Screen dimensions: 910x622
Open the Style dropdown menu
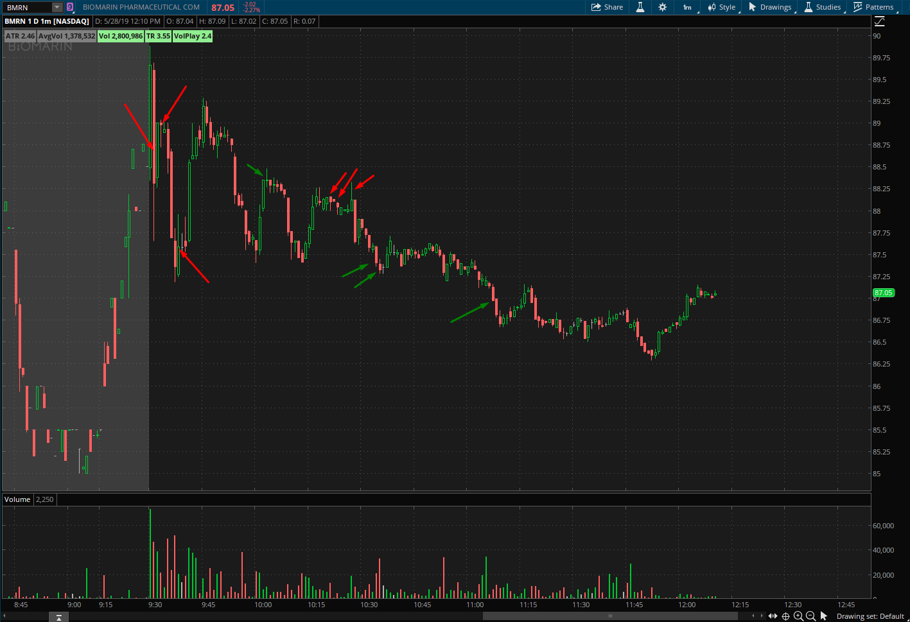click(722, 7)
